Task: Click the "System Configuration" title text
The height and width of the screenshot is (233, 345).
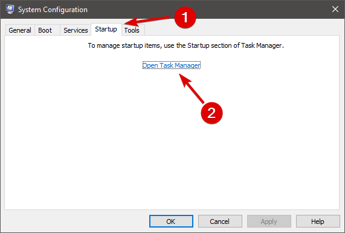Action: coord(53,10)
